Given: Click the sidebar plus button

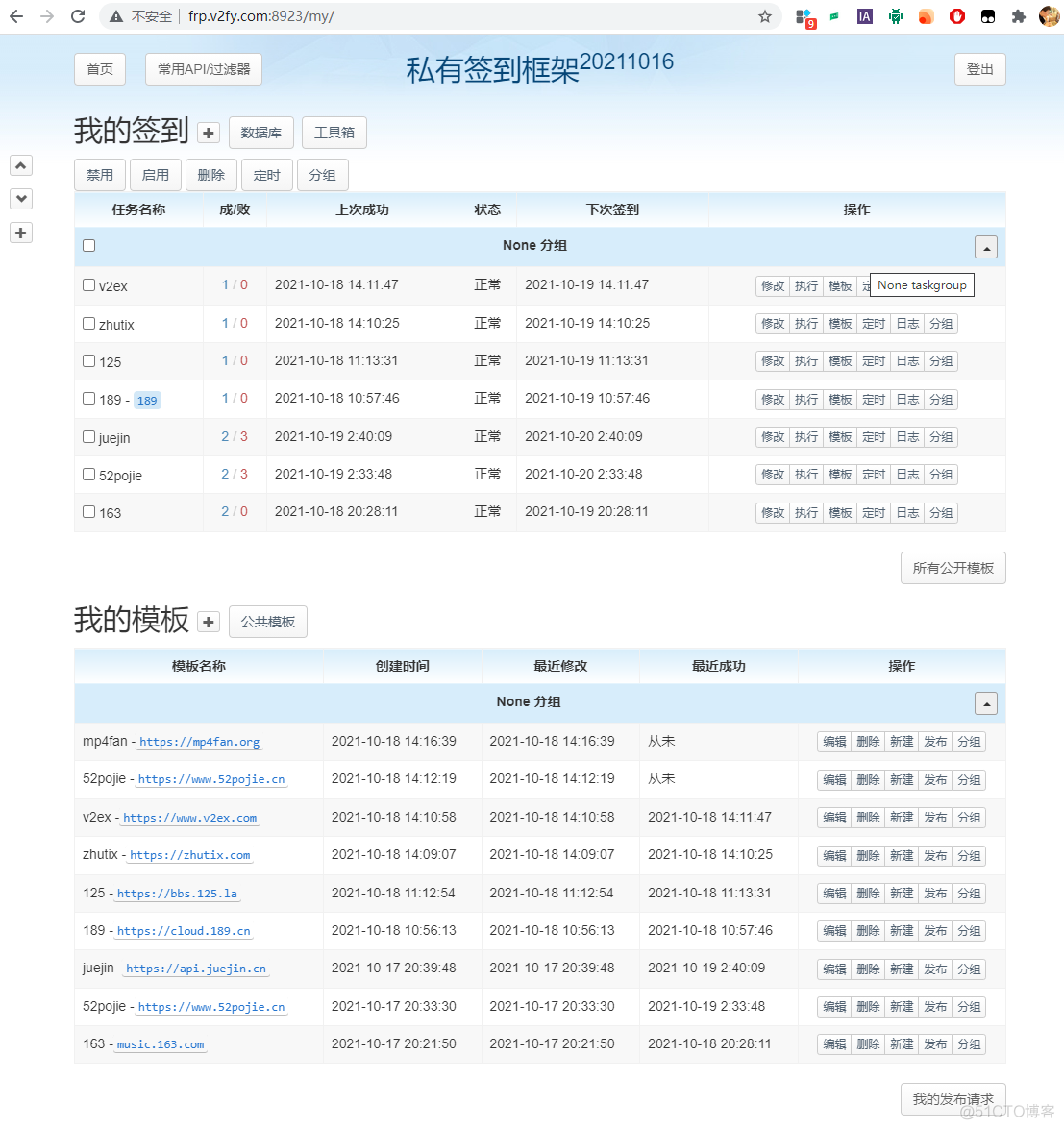Looking at the screenshot, I should tap(21, 233).
